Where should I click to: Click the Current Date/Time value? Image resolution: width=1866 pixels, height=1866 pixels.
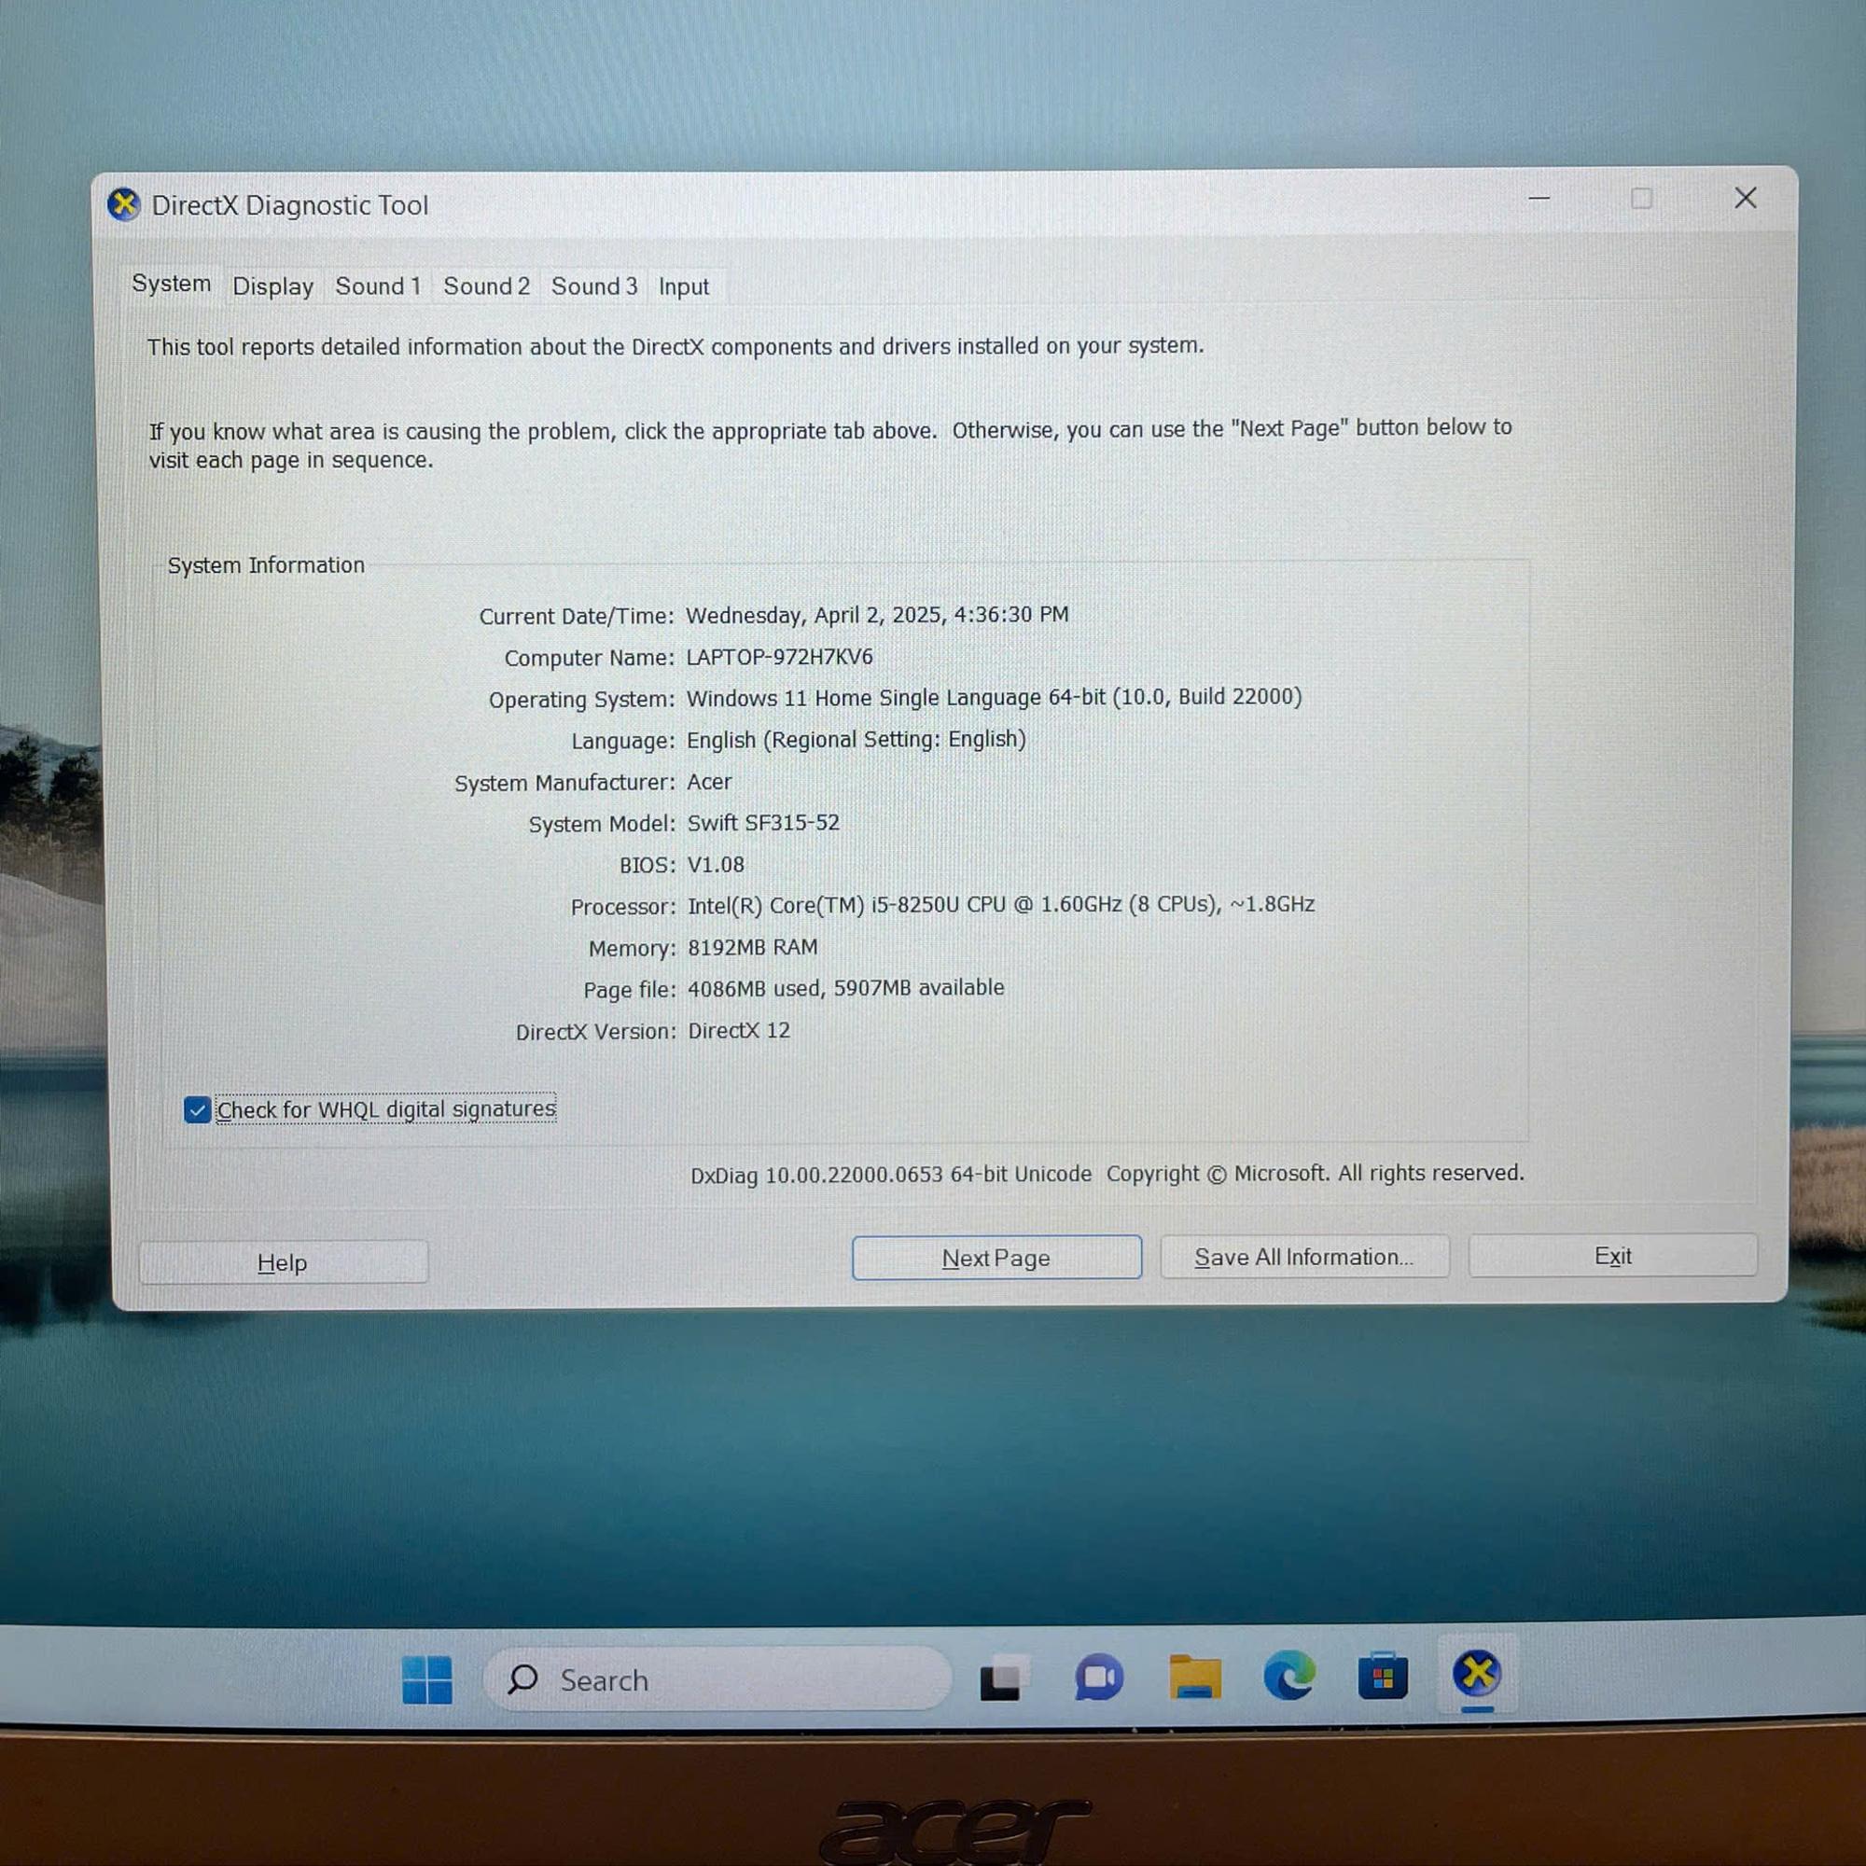click(877, 614)
